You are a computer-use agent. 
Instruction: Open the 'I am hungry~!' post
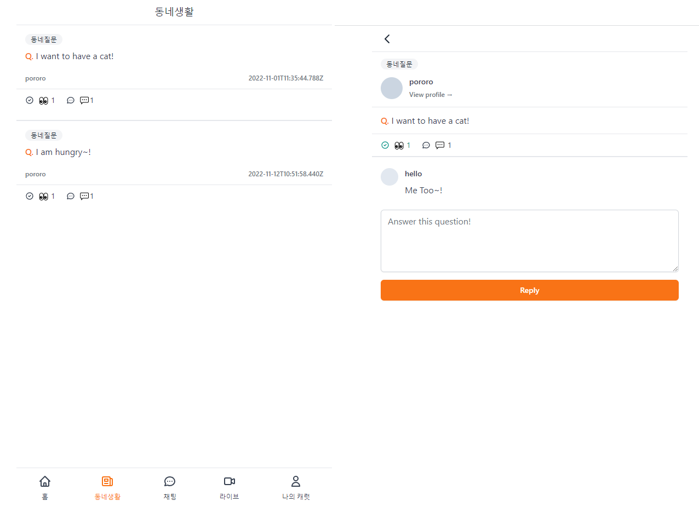tap(58, 152)
